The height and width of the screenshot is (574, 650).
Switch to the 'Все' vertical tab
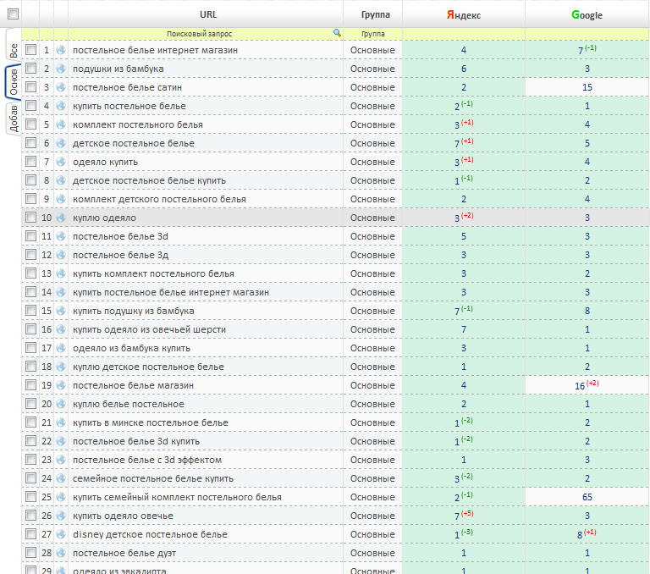pos(14,47)
